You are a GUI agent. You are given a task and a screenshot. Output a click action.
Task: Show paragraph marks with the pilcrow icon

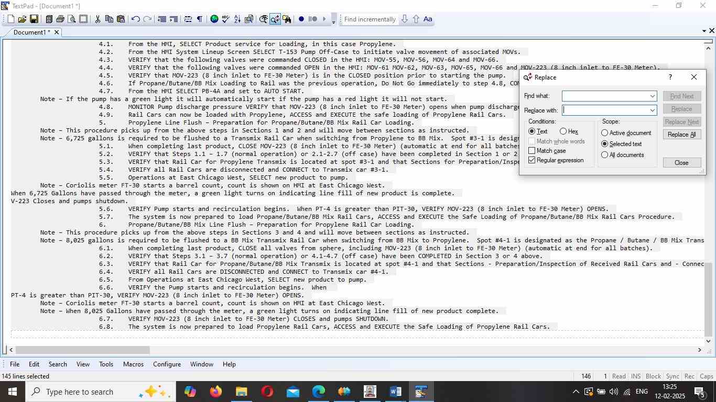200,19
